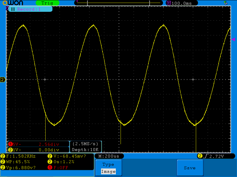Click the channel 2 1V- 0.00div readout
Screen dimensions: 237x177
(39, 150)
